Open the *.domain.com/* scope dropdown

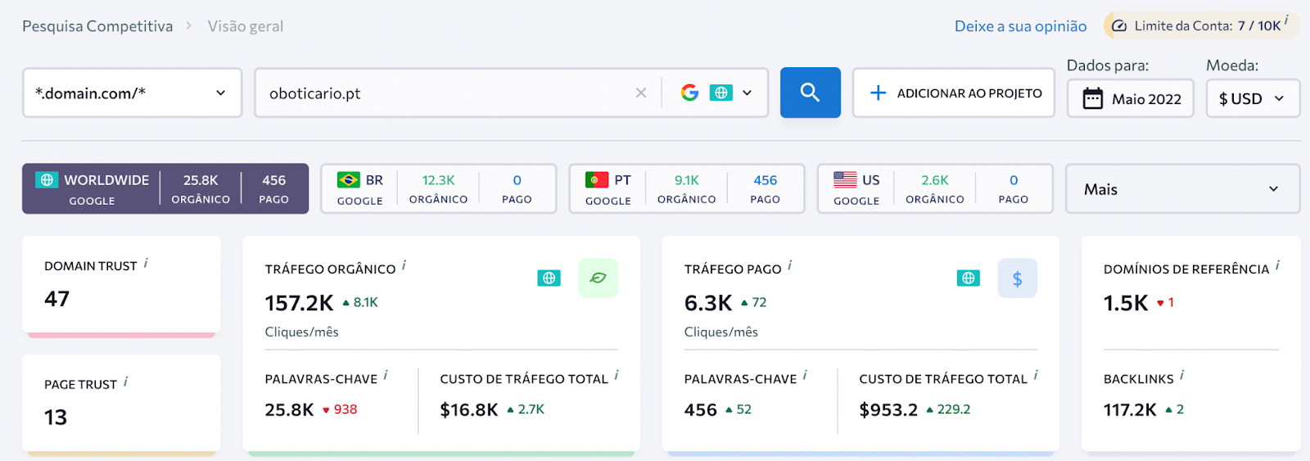click(132, 93)
